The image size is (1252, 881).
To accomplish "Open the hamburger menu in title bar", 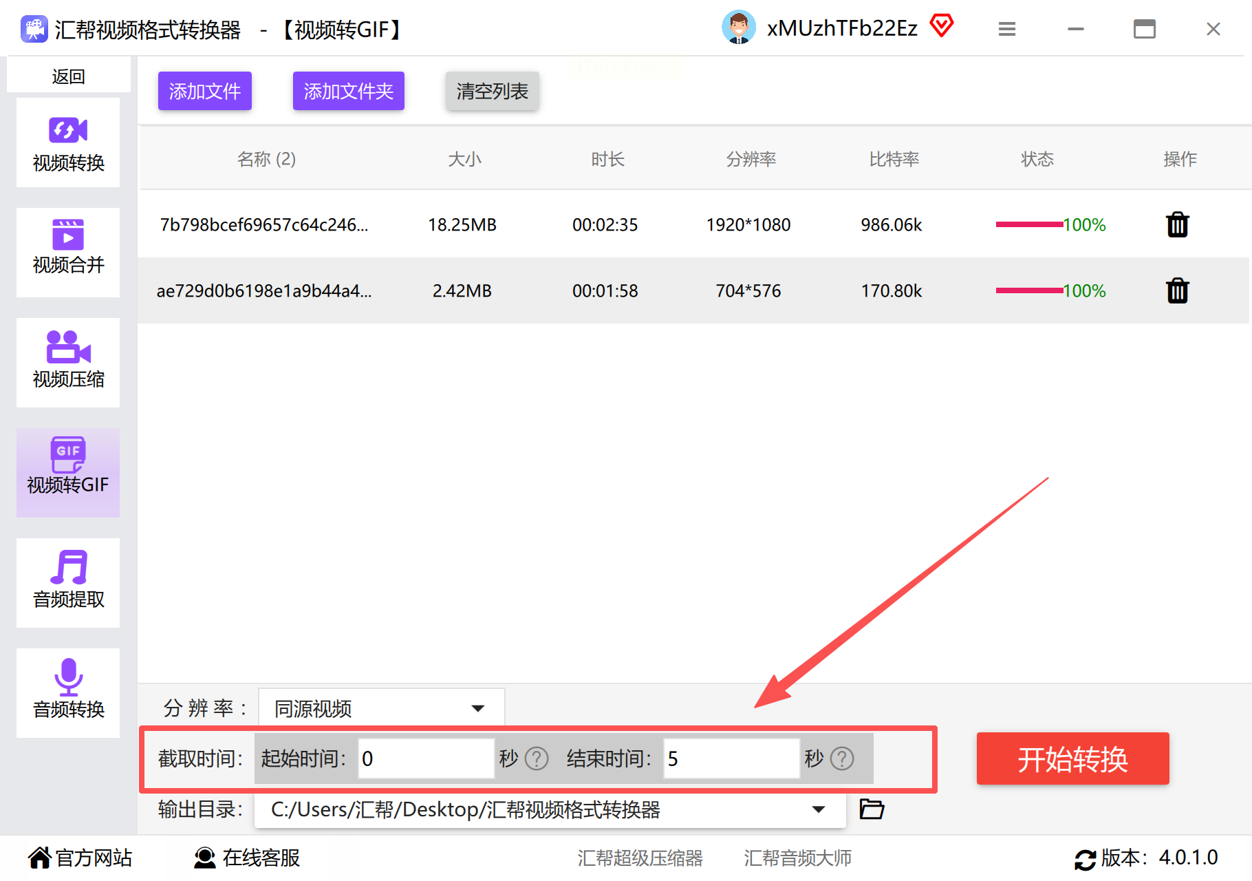I will [x=1007, y=29].
